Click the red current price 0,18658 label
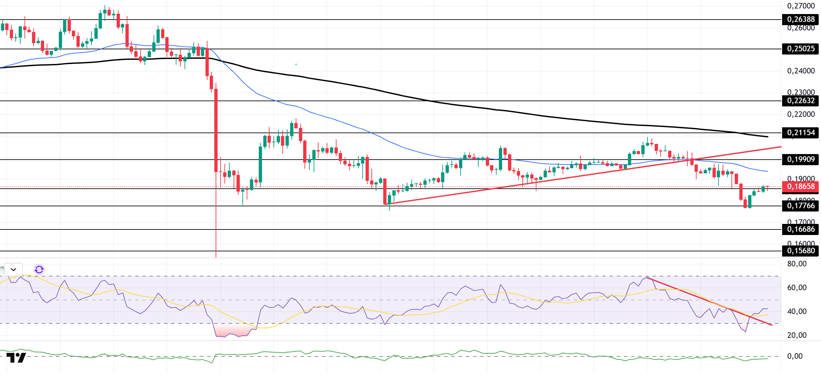821x377 pixels. coord(800,187)
